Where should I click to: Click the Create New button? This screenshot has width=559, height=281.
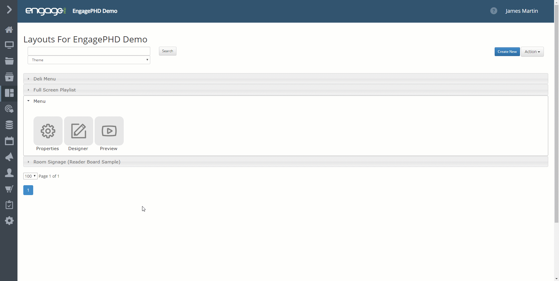point(507,52)
